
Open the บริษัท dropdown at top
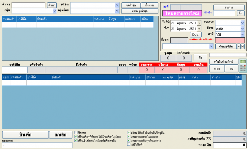pyautogui.click(x=117, y=5)
